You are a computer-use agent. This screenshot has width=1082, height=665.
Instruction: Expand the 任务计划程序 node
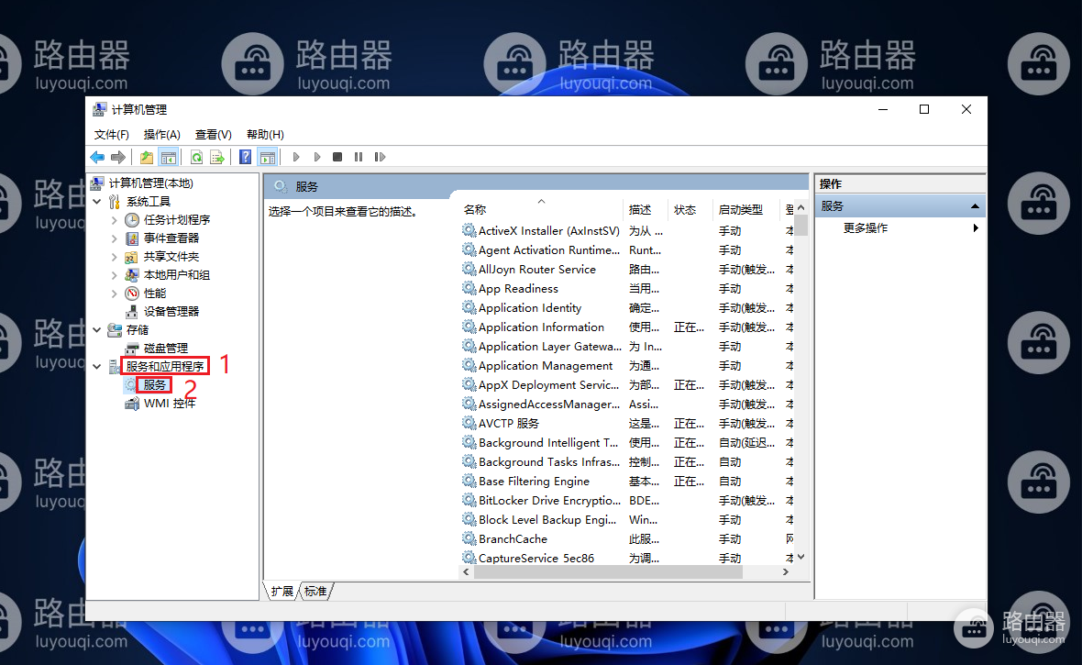(114, 219)
